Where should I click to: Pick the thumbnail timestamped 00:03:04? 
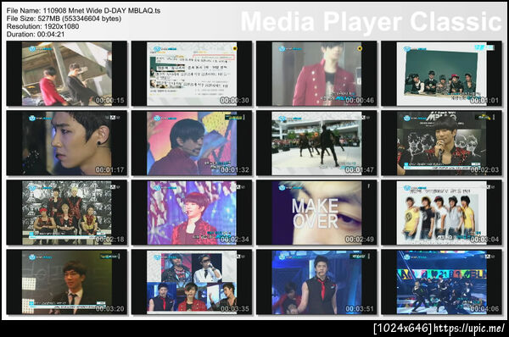441,213
